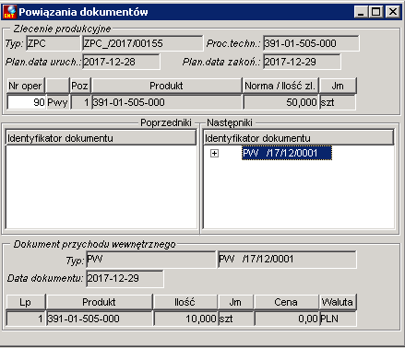This screenshot has width=405, height=348.
Task: Expand the PW /17/12/0001 tree node
Action: click(x=214, y=153)
